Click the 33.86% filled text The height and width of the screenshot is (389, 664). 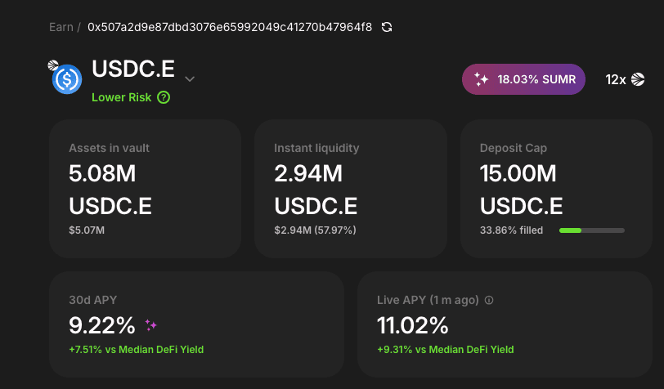point(511,230)
